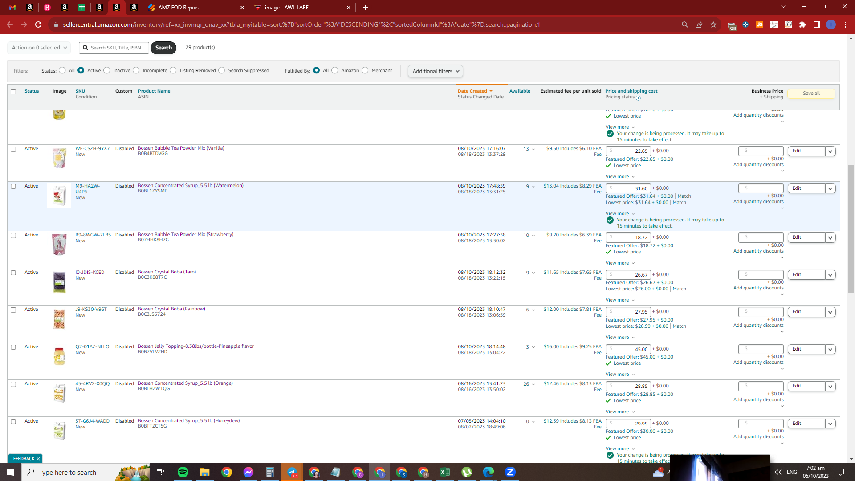This screenshot has width=855, height=481.
Task: Switch to the image - AWL LABEL tab
Action: tap(302, 8)
